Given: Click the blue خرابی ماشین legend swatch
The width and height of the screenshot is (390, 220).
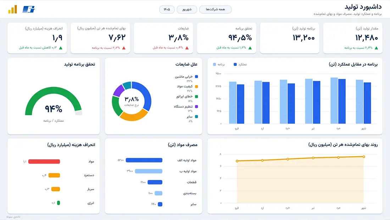Looking at the screenshot, I should coord(196,77).
